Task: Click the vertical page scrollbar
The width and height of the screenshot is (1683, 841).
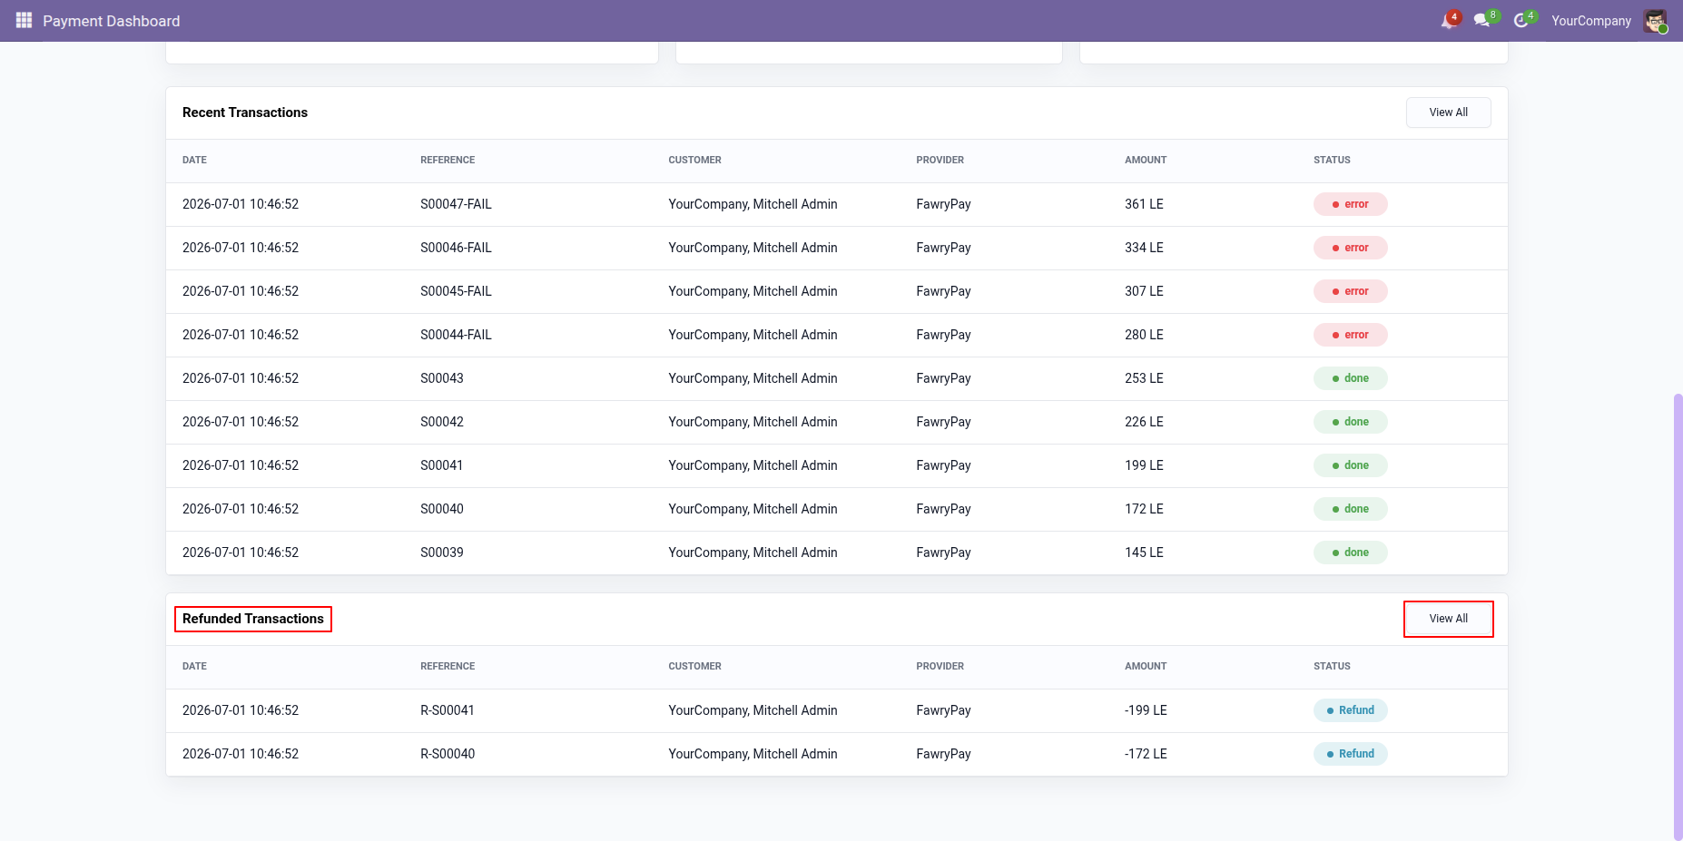Action: pos(1678,617)
